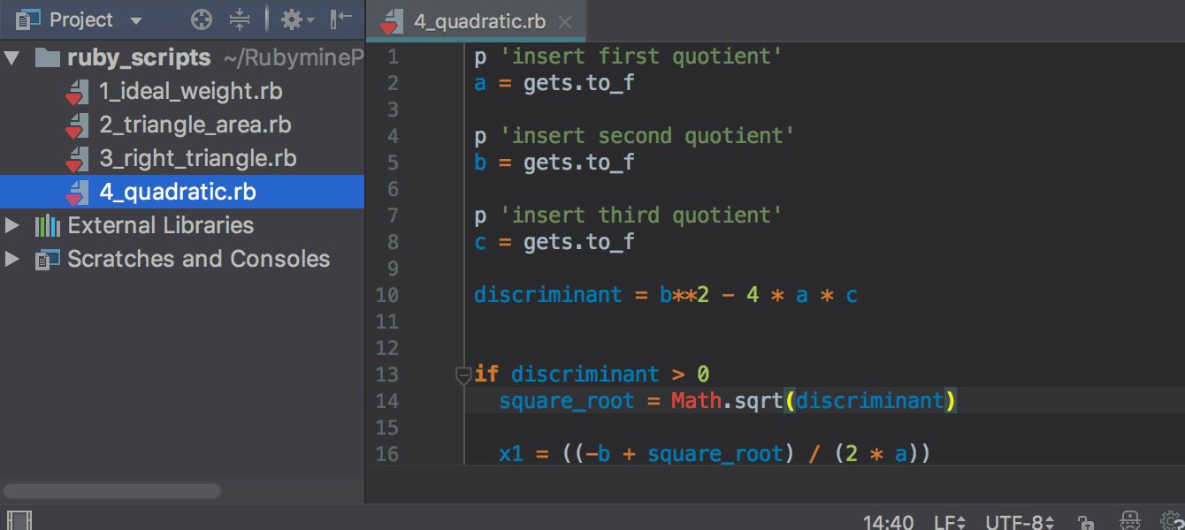The height and width of the screenshot is (530, 1185).
Task: Close the 4_quadratic.rb editor tab
Action: point(565,23)
